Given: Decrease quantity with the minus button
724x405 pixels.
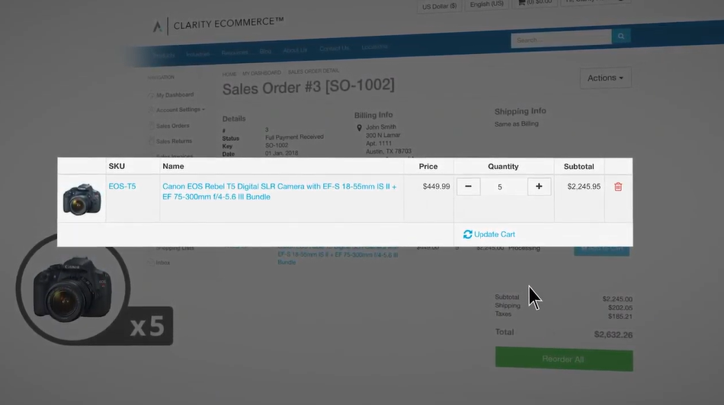Looking at the screenshot, I should click(x=468, y=187).
